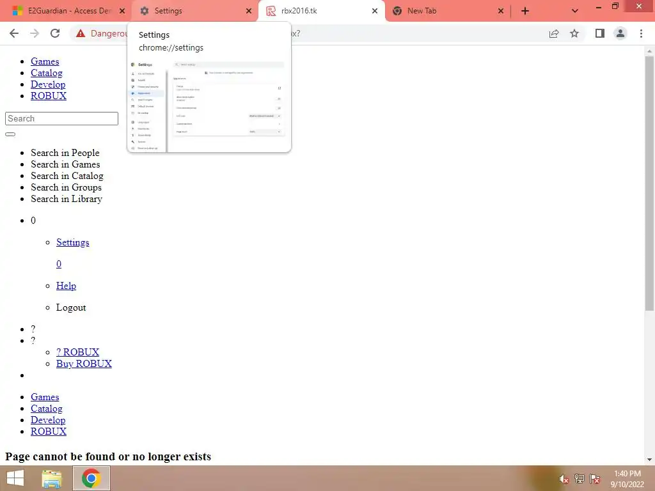Close the New Tab tab

coord(501,11)
